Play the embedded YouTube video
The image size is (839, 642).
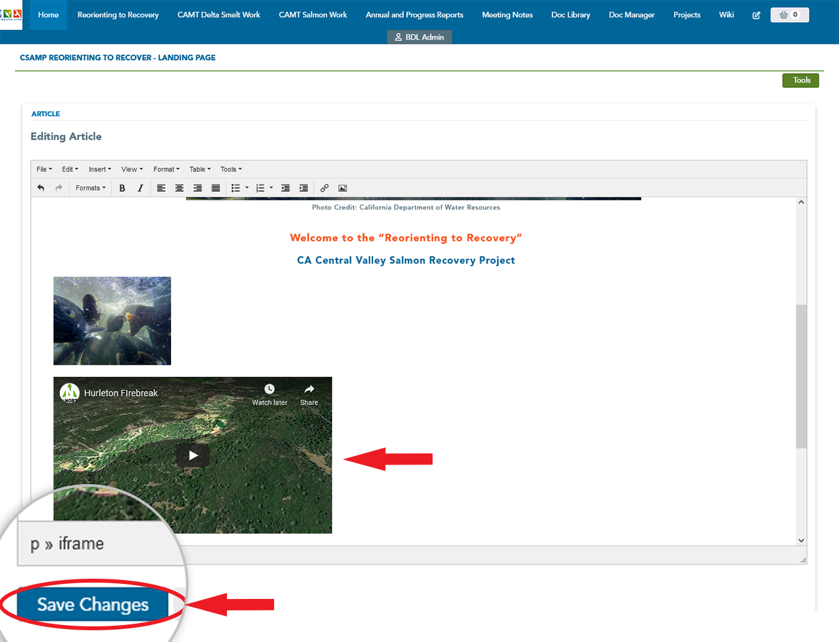pos(193,455)
